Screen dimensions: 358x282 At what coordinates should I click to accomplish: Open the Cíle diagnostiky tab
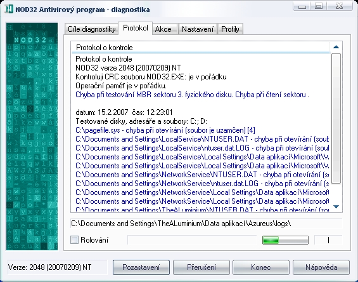pyautogui.click(x=91, y=29)
